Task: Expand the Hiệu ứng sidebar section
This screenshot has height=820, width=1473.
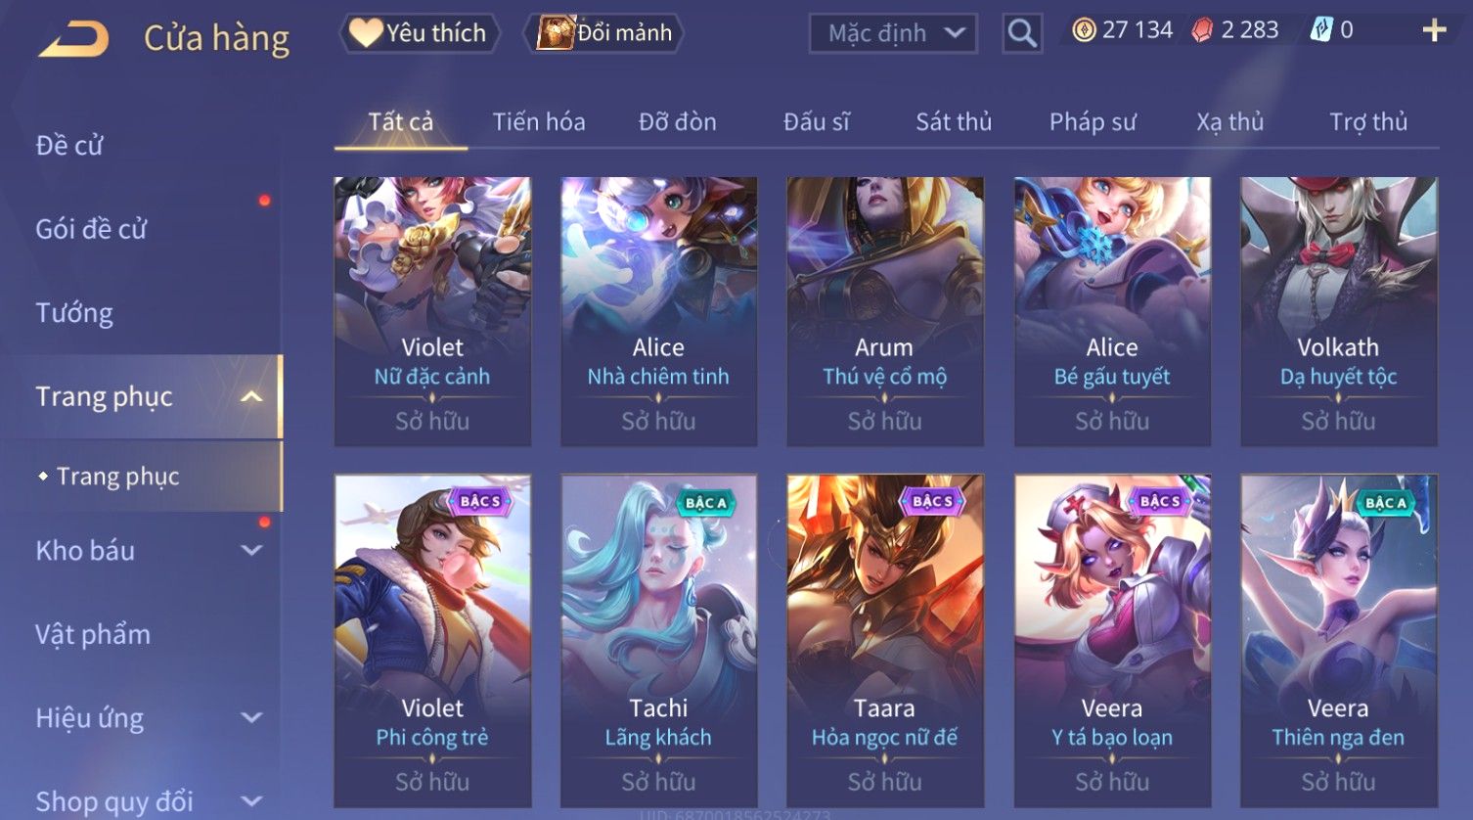Action: pos(251,717)
